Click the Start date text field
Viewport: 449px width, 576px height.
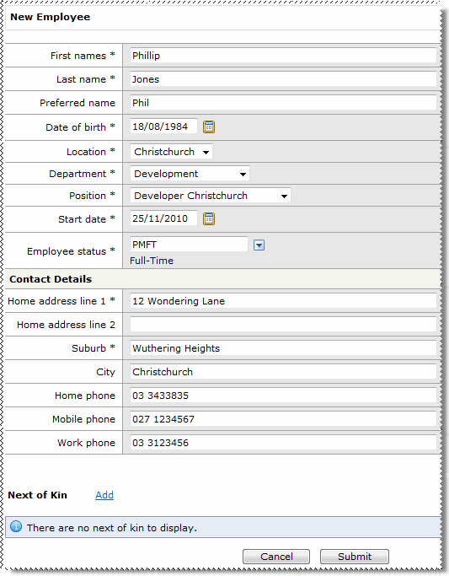pos(163,218)
